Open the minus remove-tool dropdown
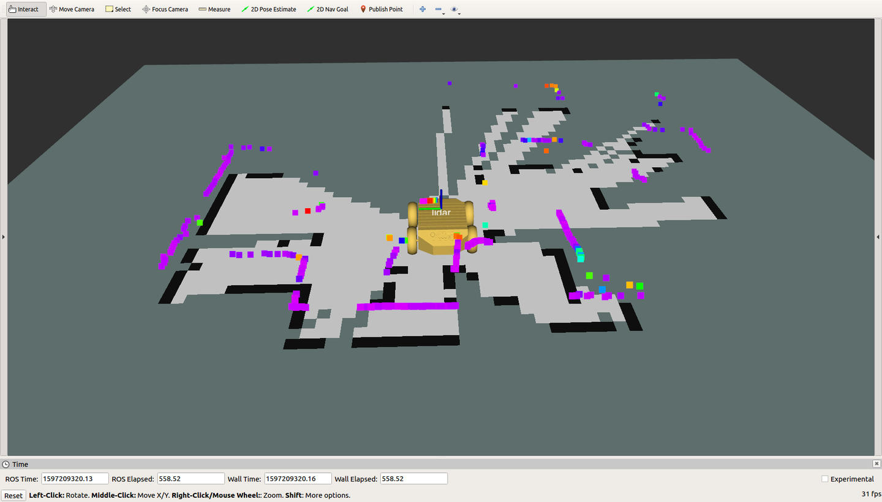This screenshot has width=882, height=502. pyautogui.click(x=439, y=10)
